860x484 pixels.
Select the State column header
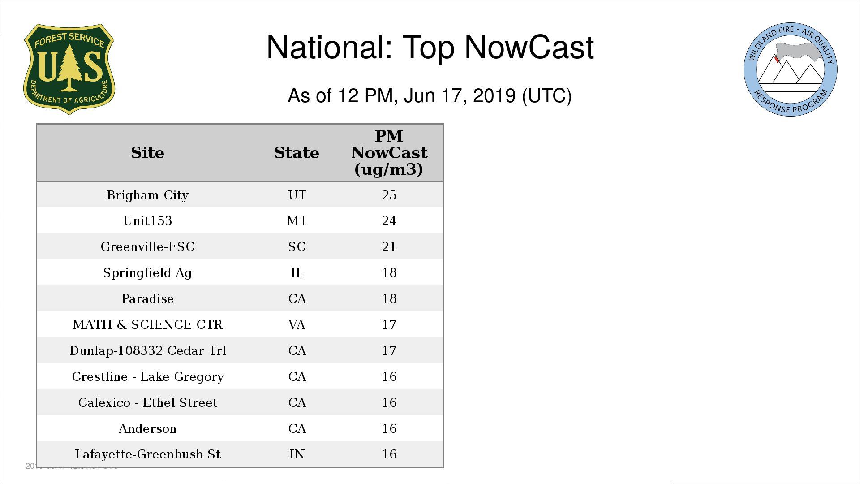click(297, 153)
